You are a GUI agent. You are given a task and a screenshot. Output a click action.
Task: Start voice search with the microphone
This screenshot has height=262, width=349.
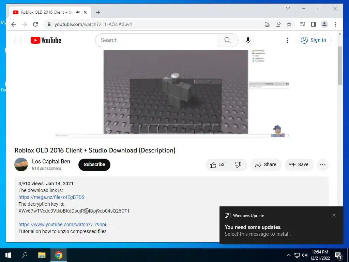pyautogui.click(x=248, y=40)
